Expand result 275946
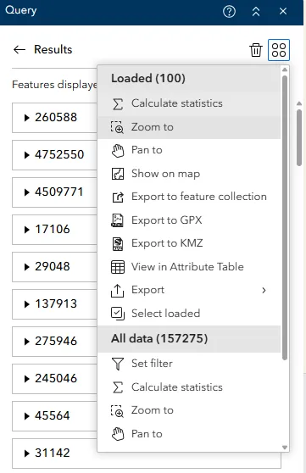Image resolution: width=306 pixels, height=473 pixels. pyautogui.click(x=26, y=342)
